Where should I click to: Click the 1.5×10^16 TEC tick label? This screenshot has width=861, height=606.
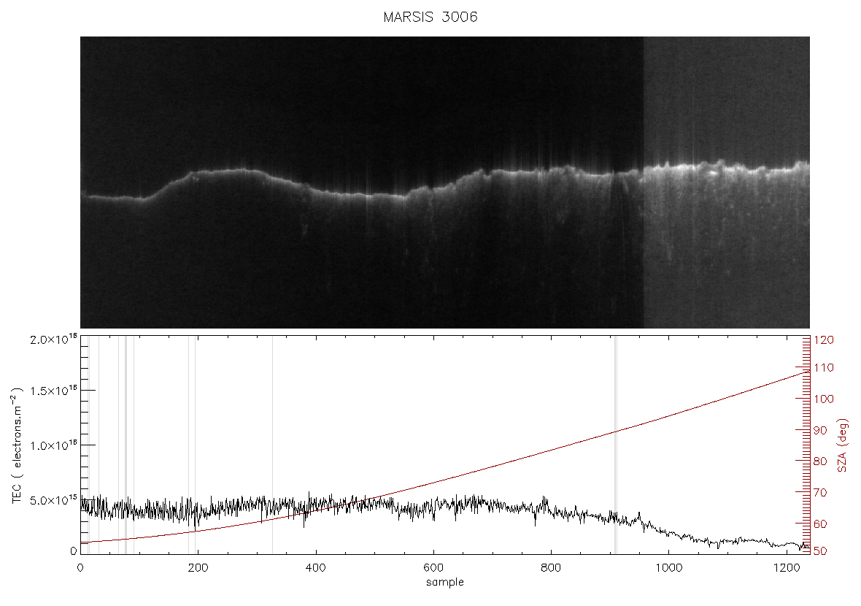point(53,391)
